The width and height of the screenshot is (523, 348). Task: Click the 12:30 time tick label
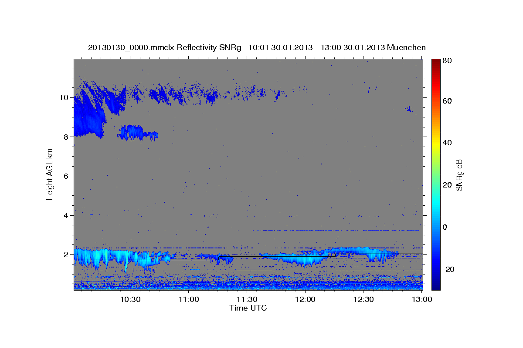363,299
